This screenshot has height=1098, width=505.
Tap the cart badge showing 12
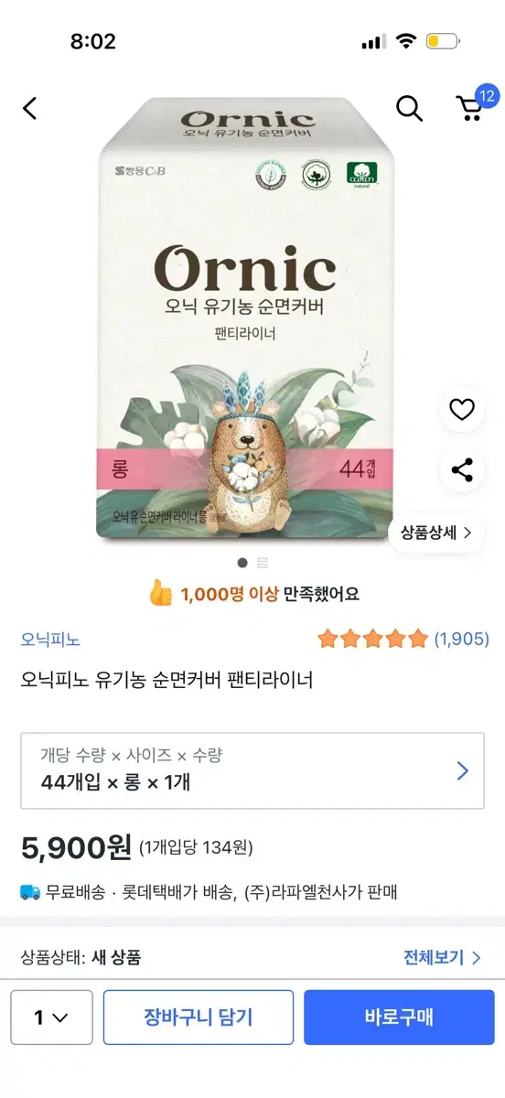[487, 96]
